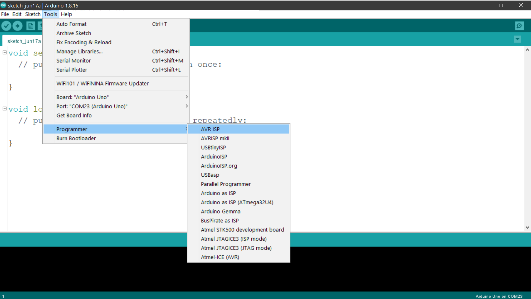
Task: Select Parallel Programmer
Action: click(x=239, y=184)
